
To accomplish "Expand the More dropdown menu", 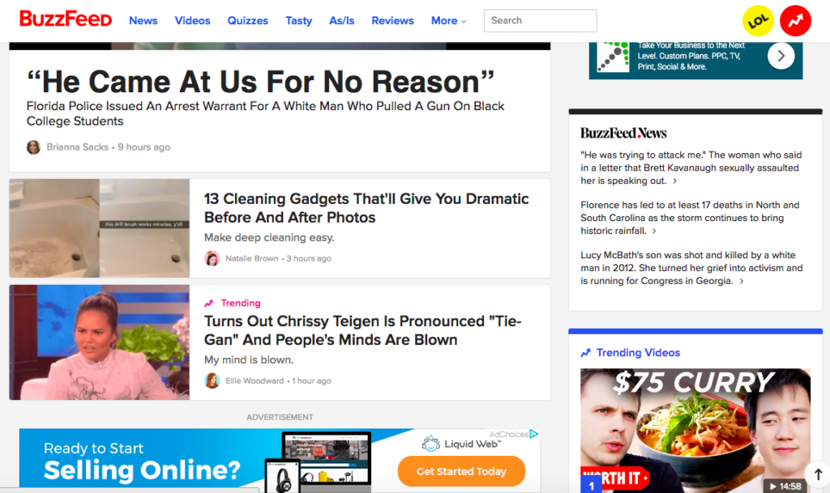I will [x=448, y=20].
